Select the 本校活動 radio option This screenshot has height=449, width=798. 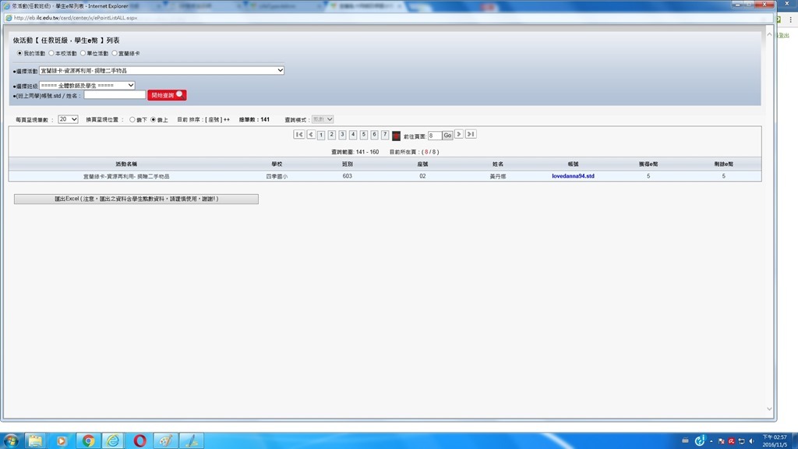tap(51, 53)
